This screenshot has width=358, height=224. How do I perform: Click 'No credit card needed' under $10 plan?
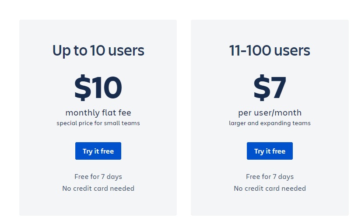pyautogui.click(x=98, y=189)
